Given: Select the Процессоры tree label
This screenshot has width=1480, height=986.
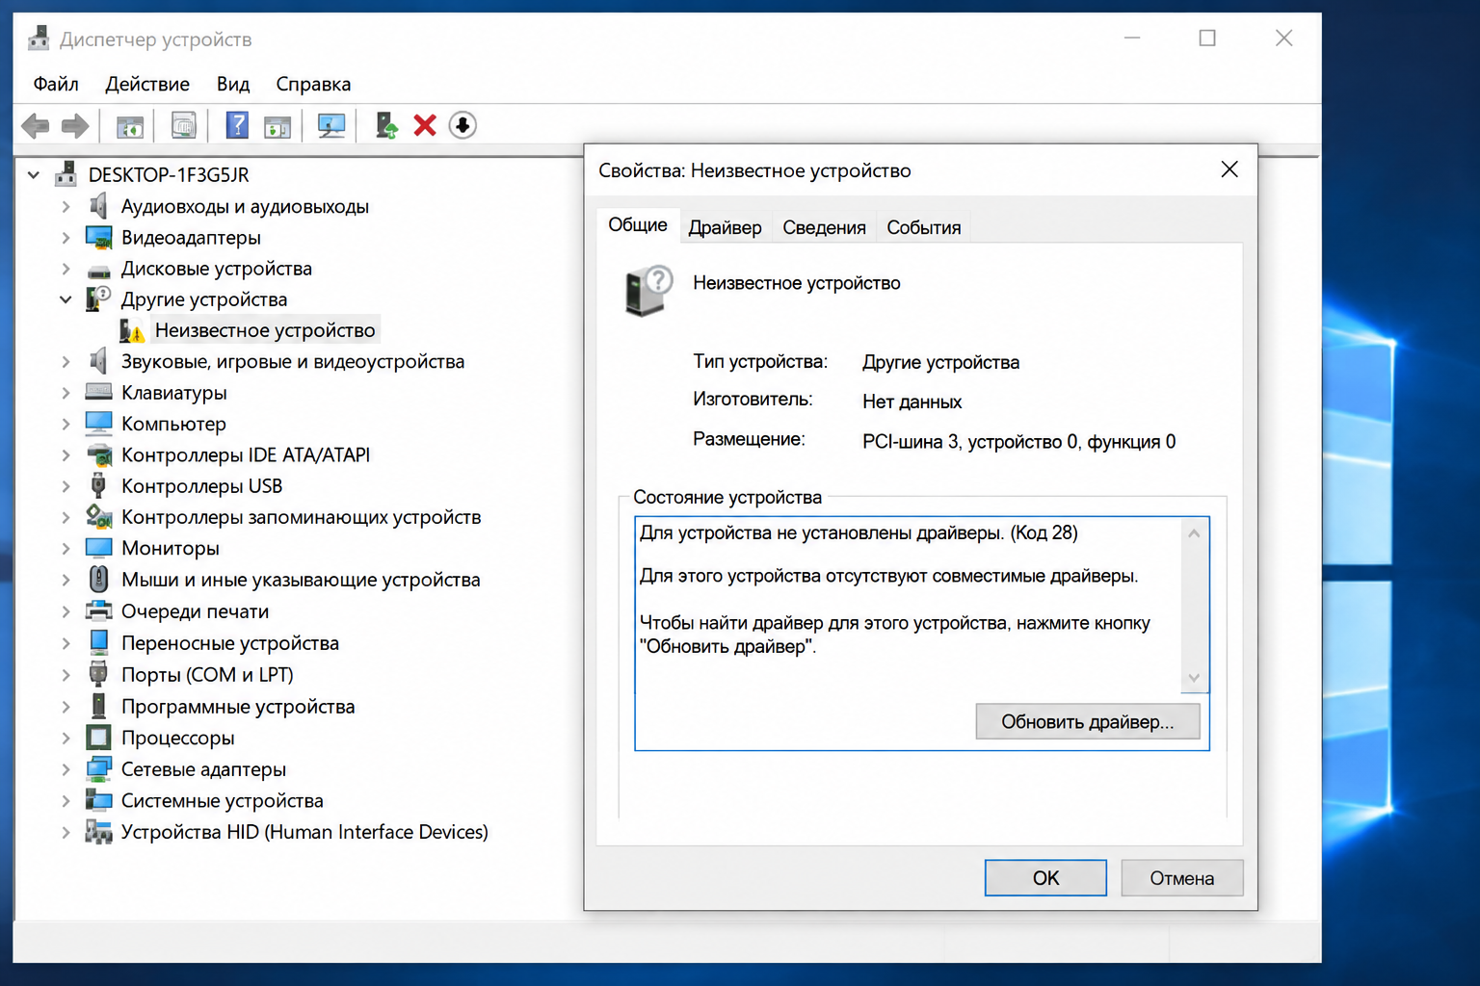Looking at the screenshot, I should (x=178, y=738).
